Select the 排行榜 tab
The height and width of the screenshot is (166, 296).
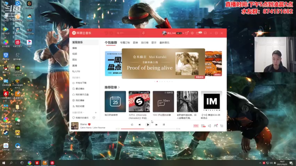point(145,43)
